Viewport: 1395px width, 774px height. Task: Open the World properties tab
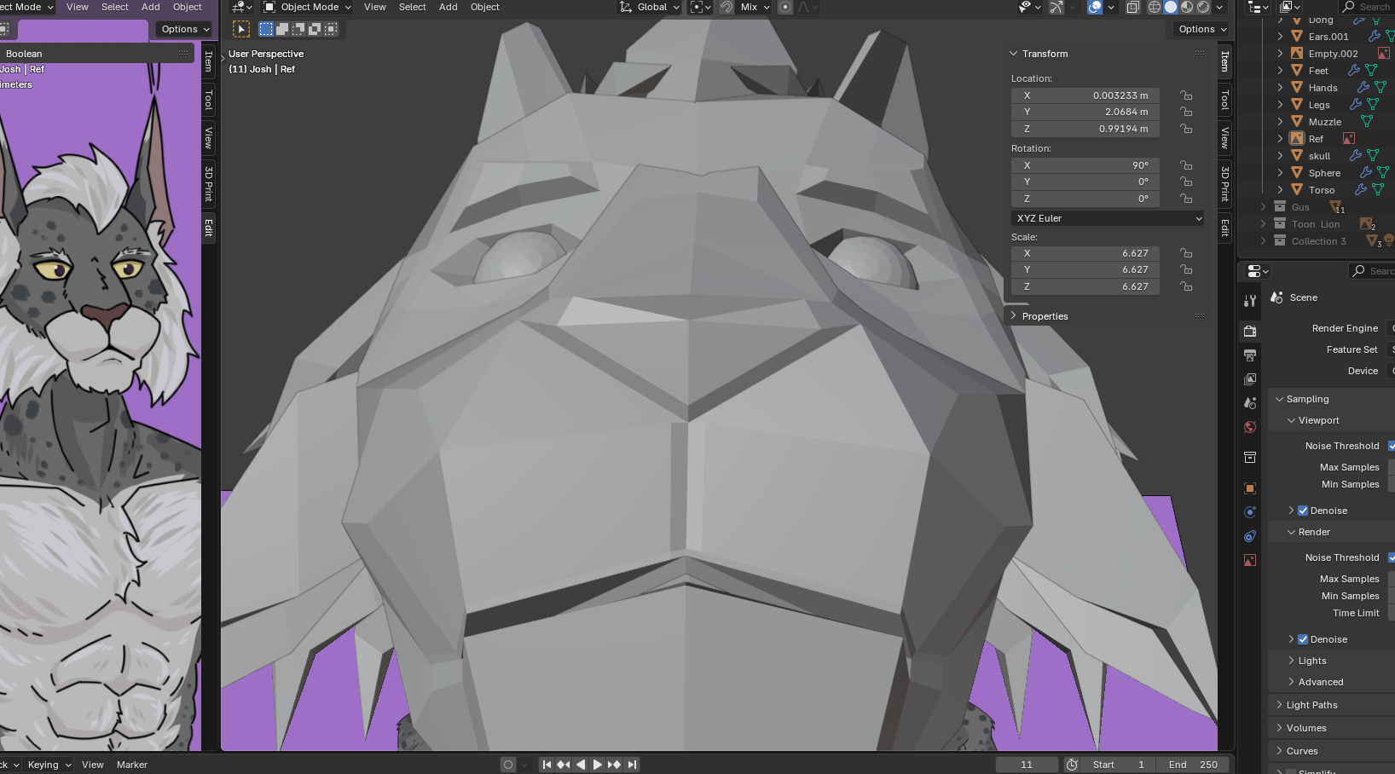(1250, 427)
